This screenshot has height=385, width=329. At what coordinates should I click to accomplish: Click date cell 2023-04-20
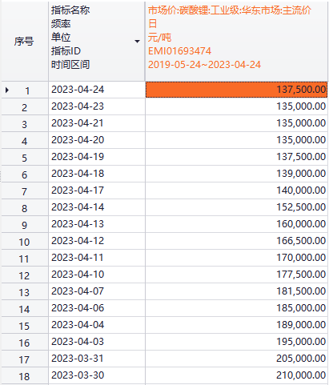(97, 140)
